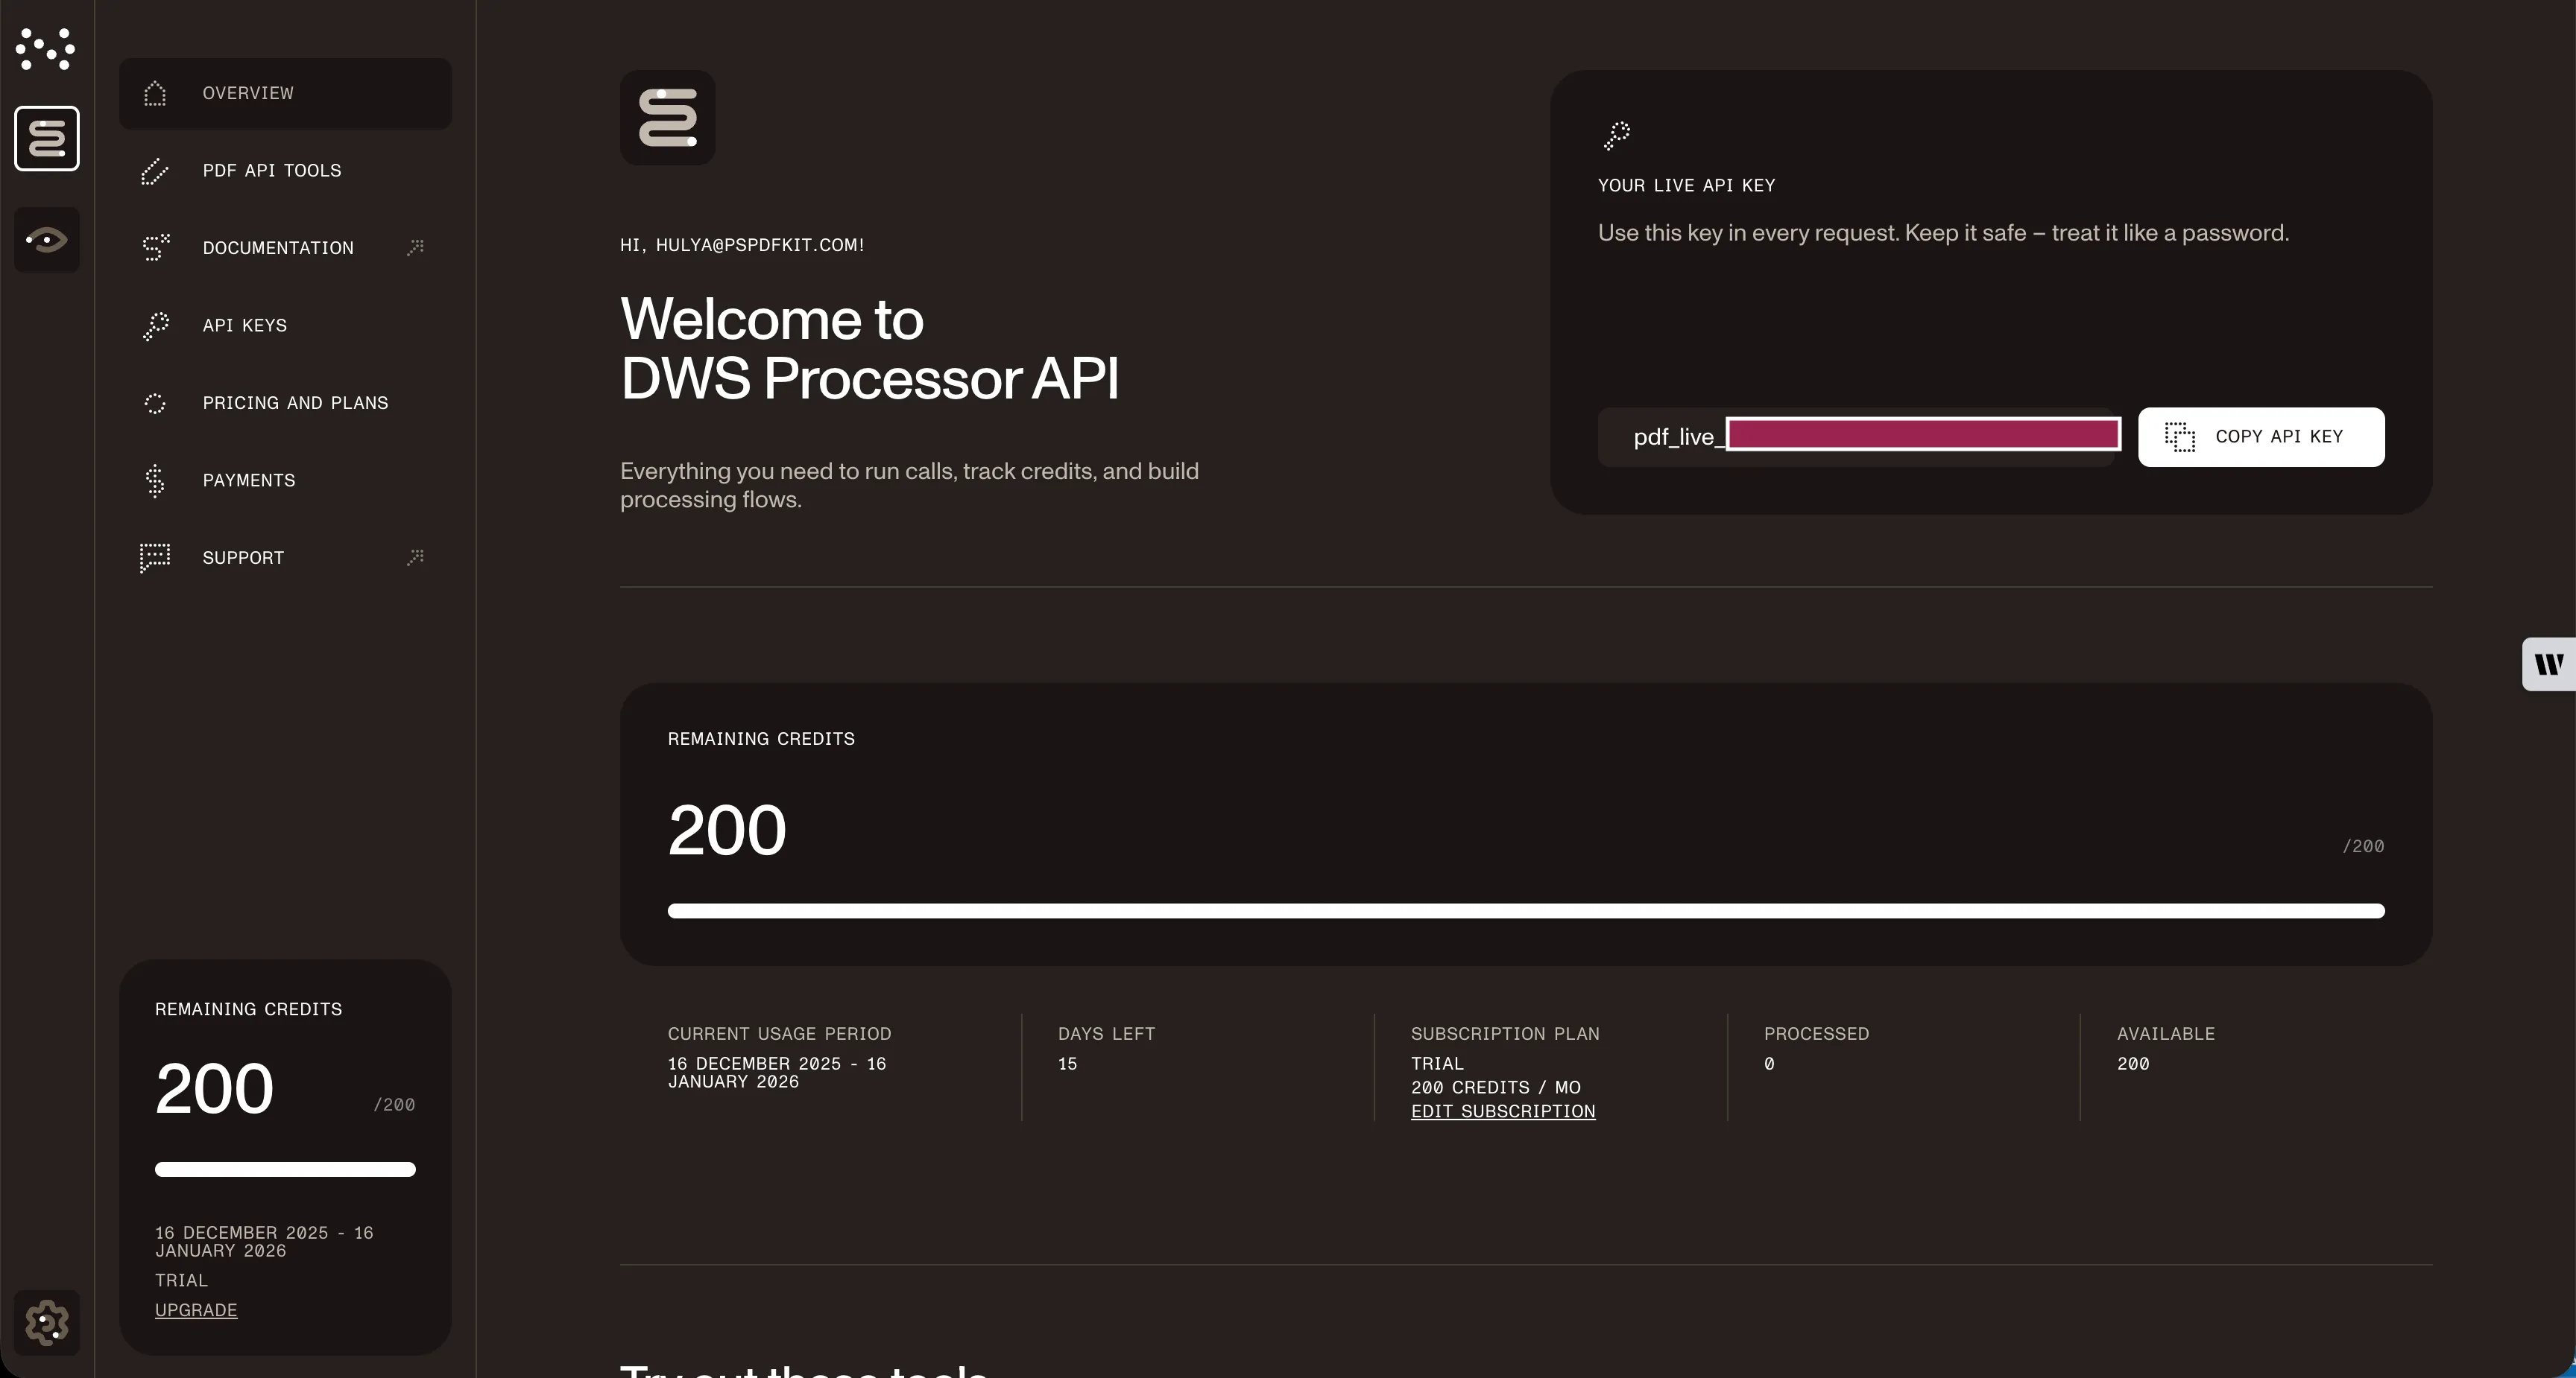This screenshot has height=1378, width=2576.
Task: Click the key icon above YOUR LIVE API KEY
Action: (1617, 134)
